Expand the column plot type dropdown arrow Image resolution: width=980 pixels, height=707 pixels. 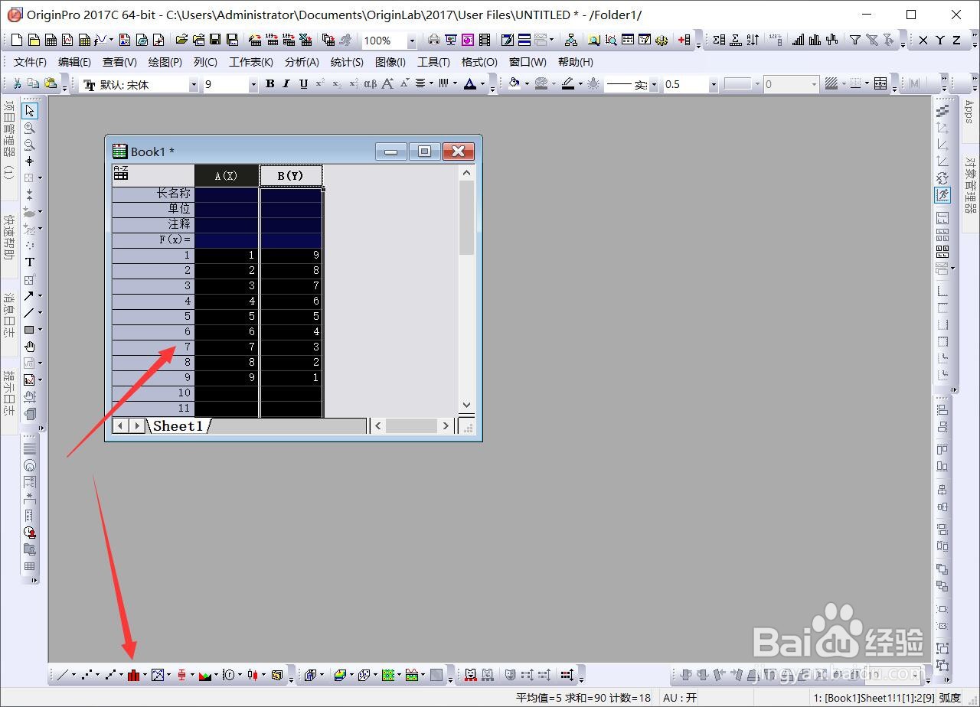point(145,675)
